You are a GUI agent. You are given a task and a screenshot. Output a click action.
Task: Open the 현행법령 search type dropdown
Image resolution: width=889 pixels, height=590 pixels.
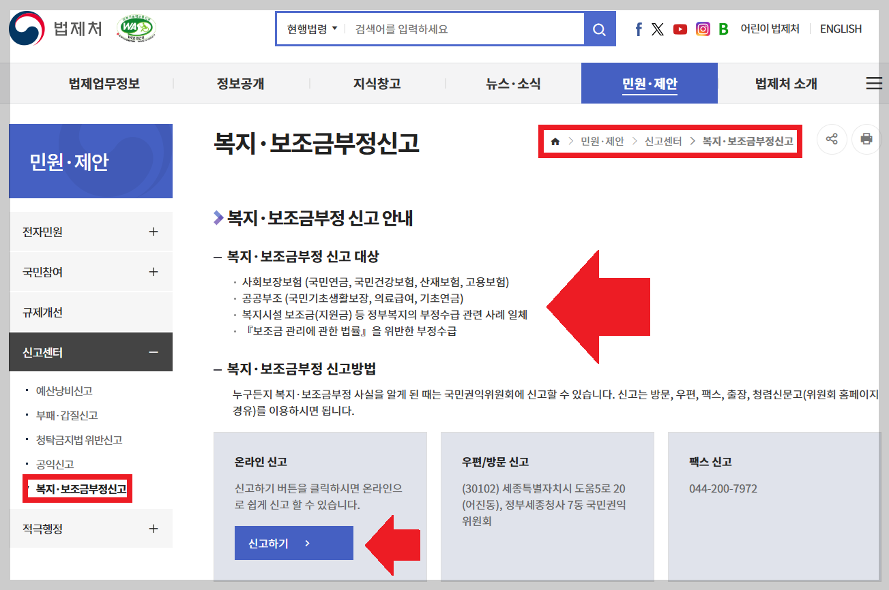(x=312, y=29)
